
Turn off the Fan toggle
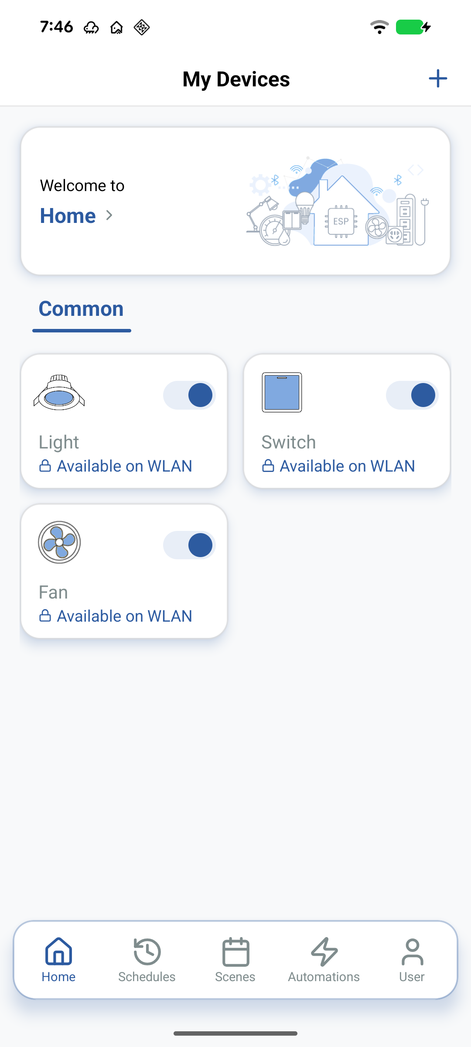[190, 545]
